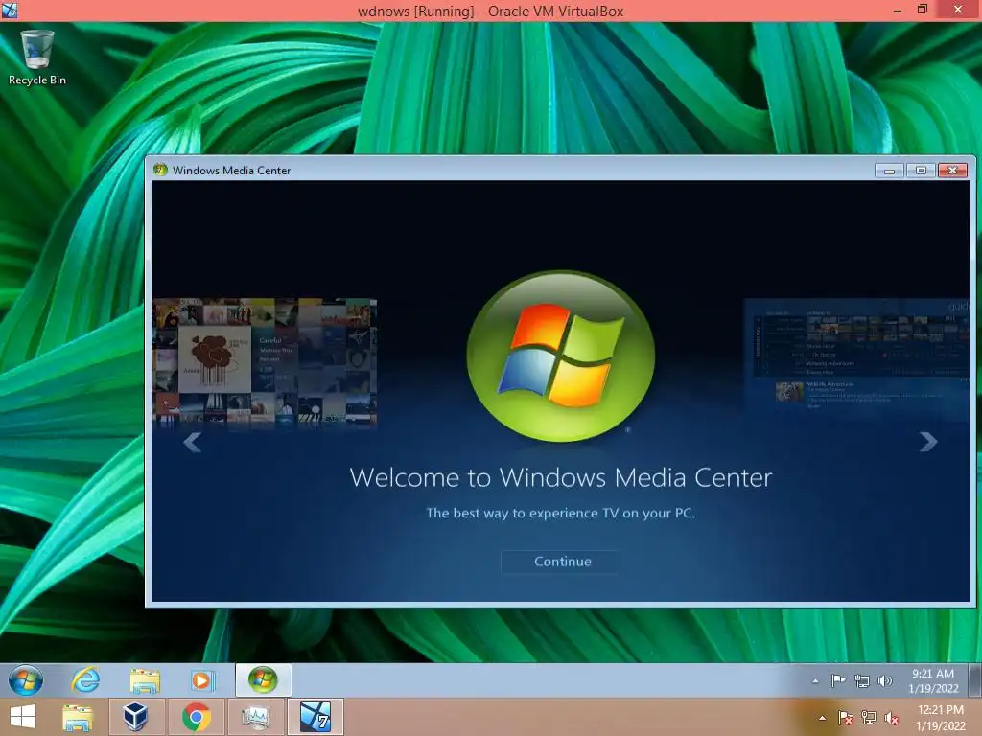
Task: Launch Windows Media Player from guest taskbar
Action: click(x=202, y=680)
